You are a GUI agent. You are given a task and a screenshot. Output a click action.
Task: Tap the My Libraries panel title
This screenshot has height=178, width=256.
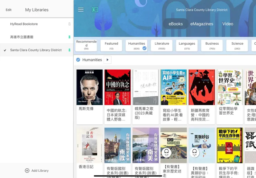coord(37,10)
